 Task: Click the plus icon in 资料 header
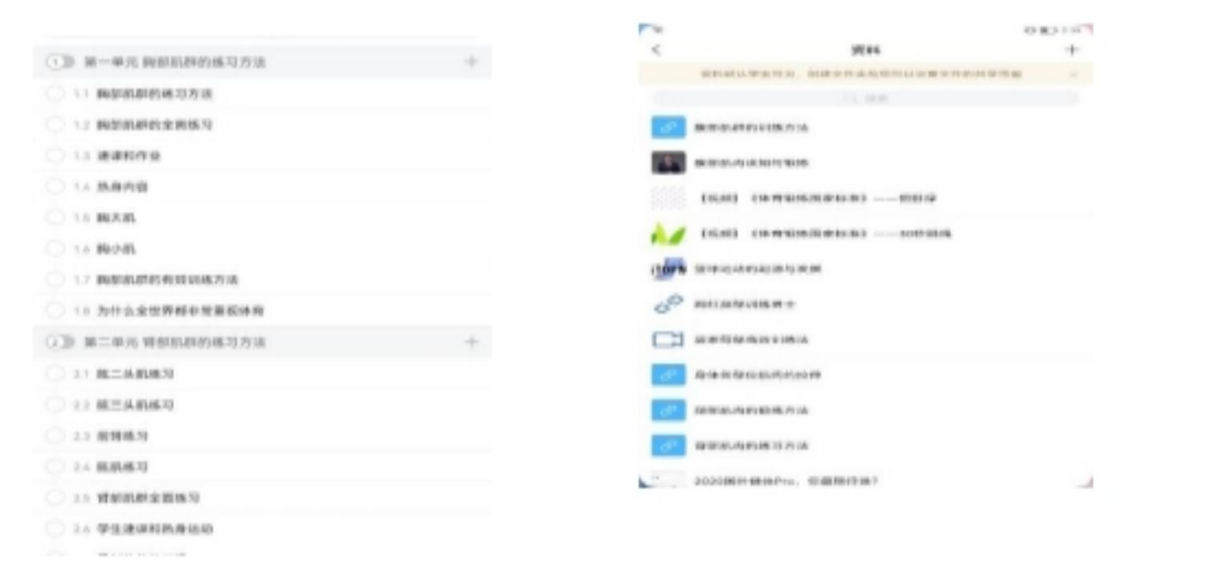click(x=1072, y=50)
